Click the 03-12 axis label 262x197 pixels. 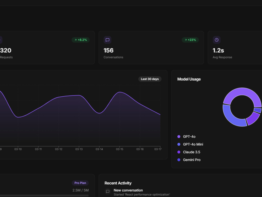click(x=59, y=149)
